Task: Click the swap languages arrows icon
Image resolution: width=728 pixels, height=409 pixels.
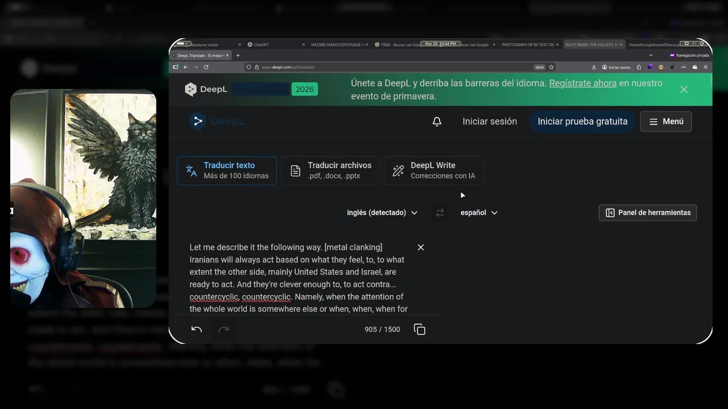Action: pos(440,212)
